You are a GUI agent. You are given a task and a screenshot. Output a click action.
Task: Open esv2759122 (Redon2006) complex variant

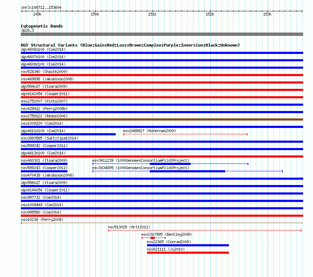pos(44,116)
